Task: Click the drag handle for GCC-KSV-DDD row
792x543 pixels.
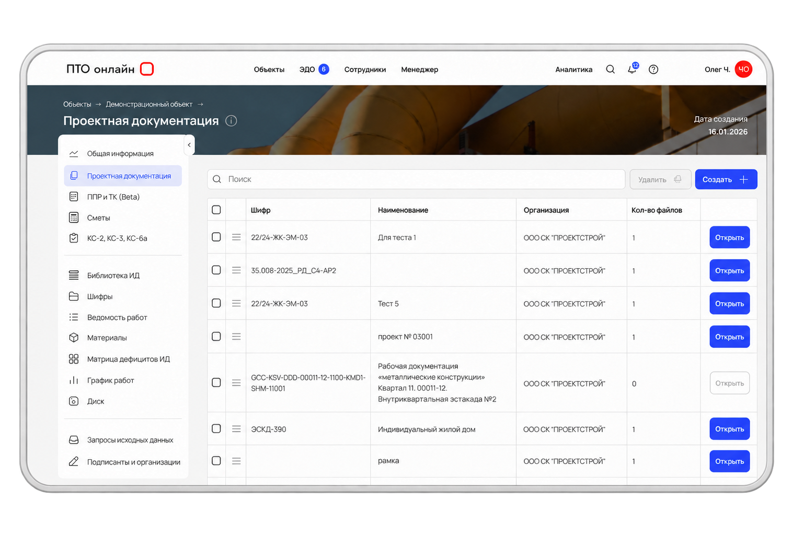Action: pos(236,383)
